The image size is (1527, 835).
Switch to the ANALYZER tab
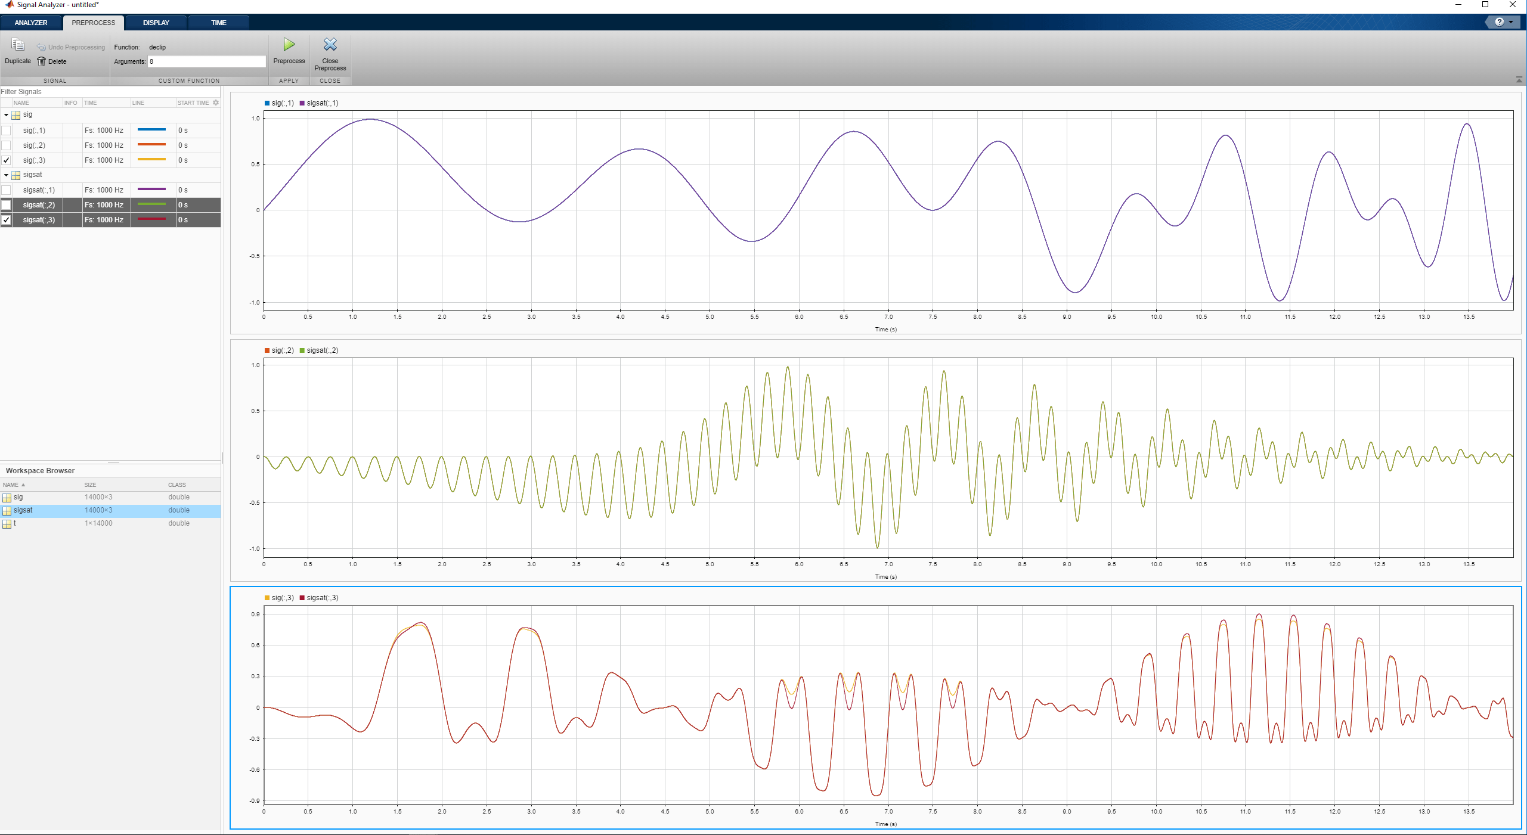[31, 23]
